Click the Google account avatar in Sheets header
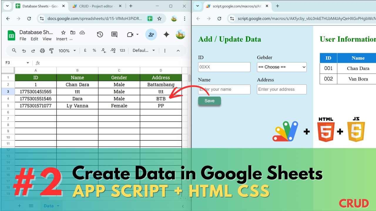This screenshot has height=211, width=376. tap(180, 35)
